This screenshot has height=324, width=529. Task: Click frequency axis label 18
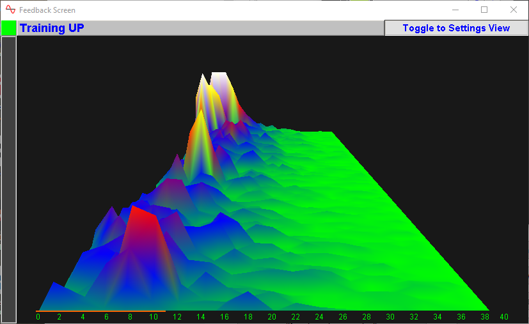(248, 317)
